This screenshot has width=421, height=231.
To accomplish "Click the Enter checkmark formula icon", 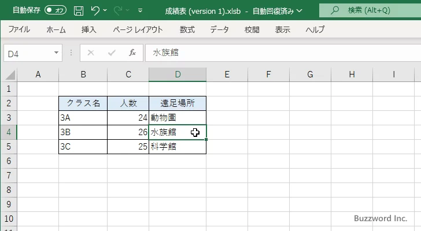I will pos(112,53).
